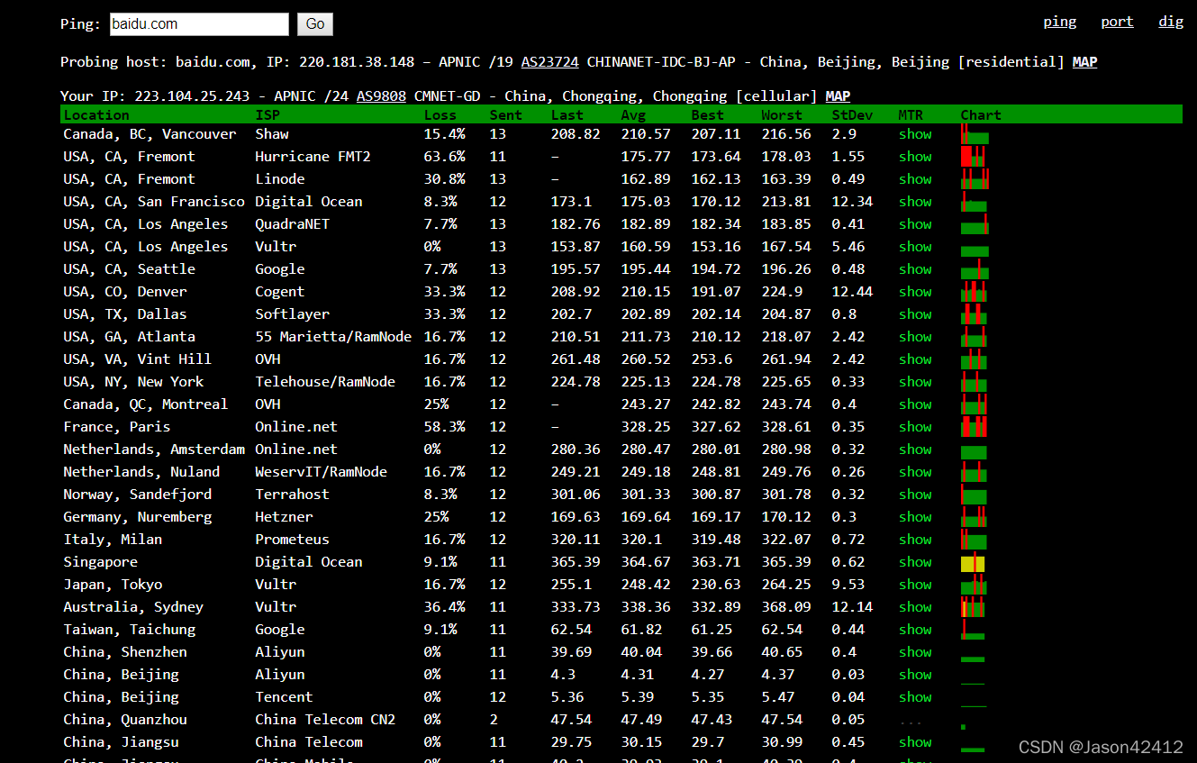Click the Taiwan, Taichung location cell

(130, 630)
